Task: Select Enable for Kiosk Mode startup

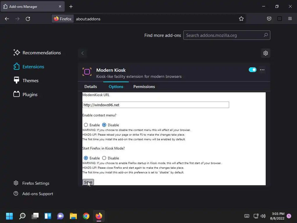Action: 86,158
